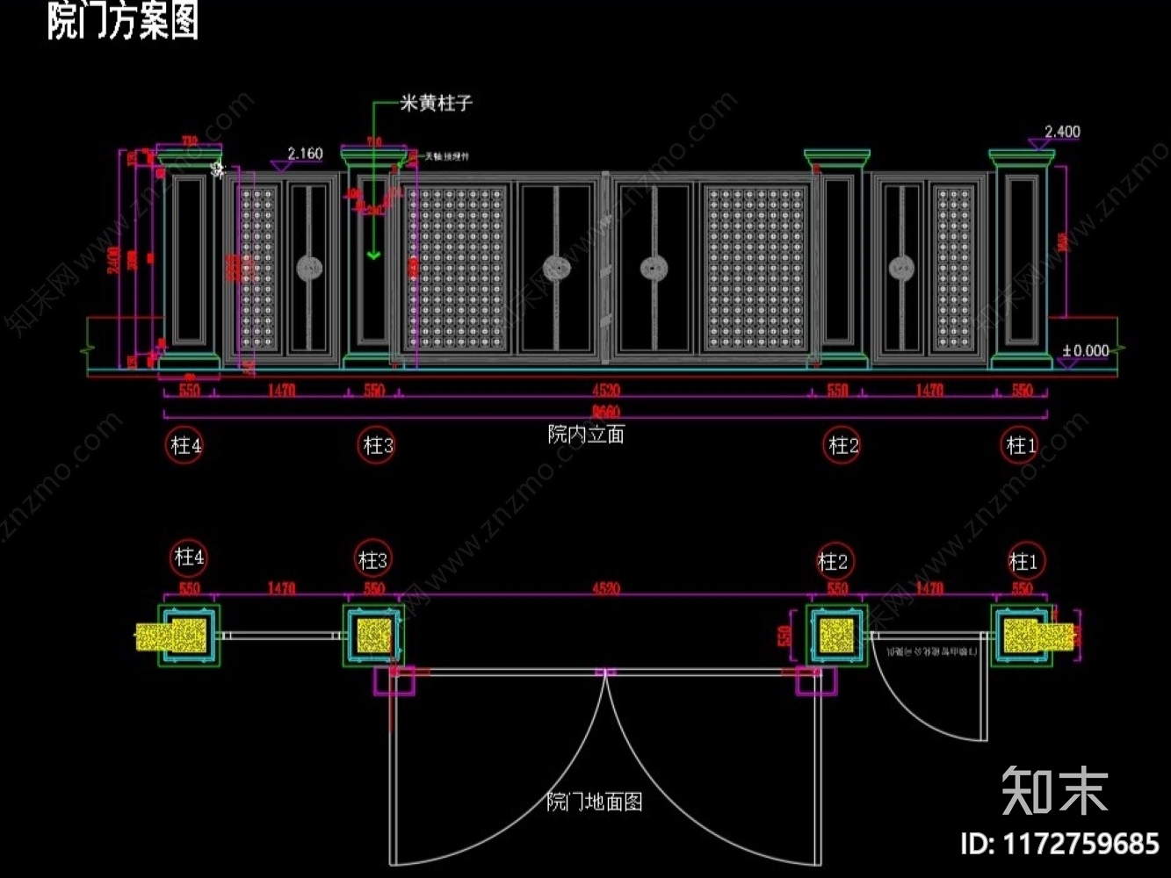Click the 550 plan dimension under 柱3 bubble
Image resolution: width=1171 pixels, height=878 pixels.
click(x=374, y=588)
